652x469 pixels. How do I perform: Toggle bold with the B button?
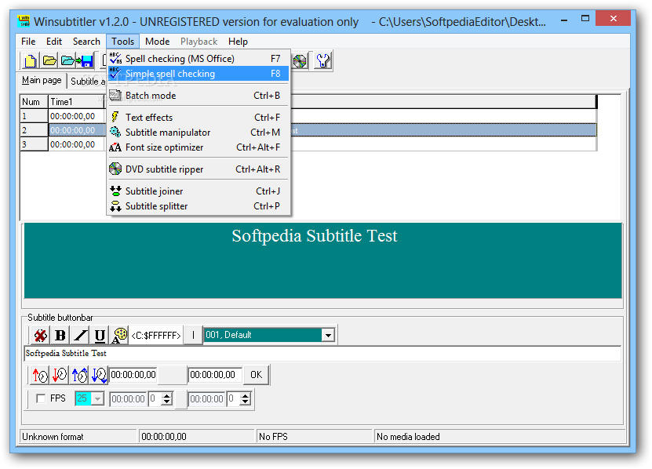click(60, 336)
